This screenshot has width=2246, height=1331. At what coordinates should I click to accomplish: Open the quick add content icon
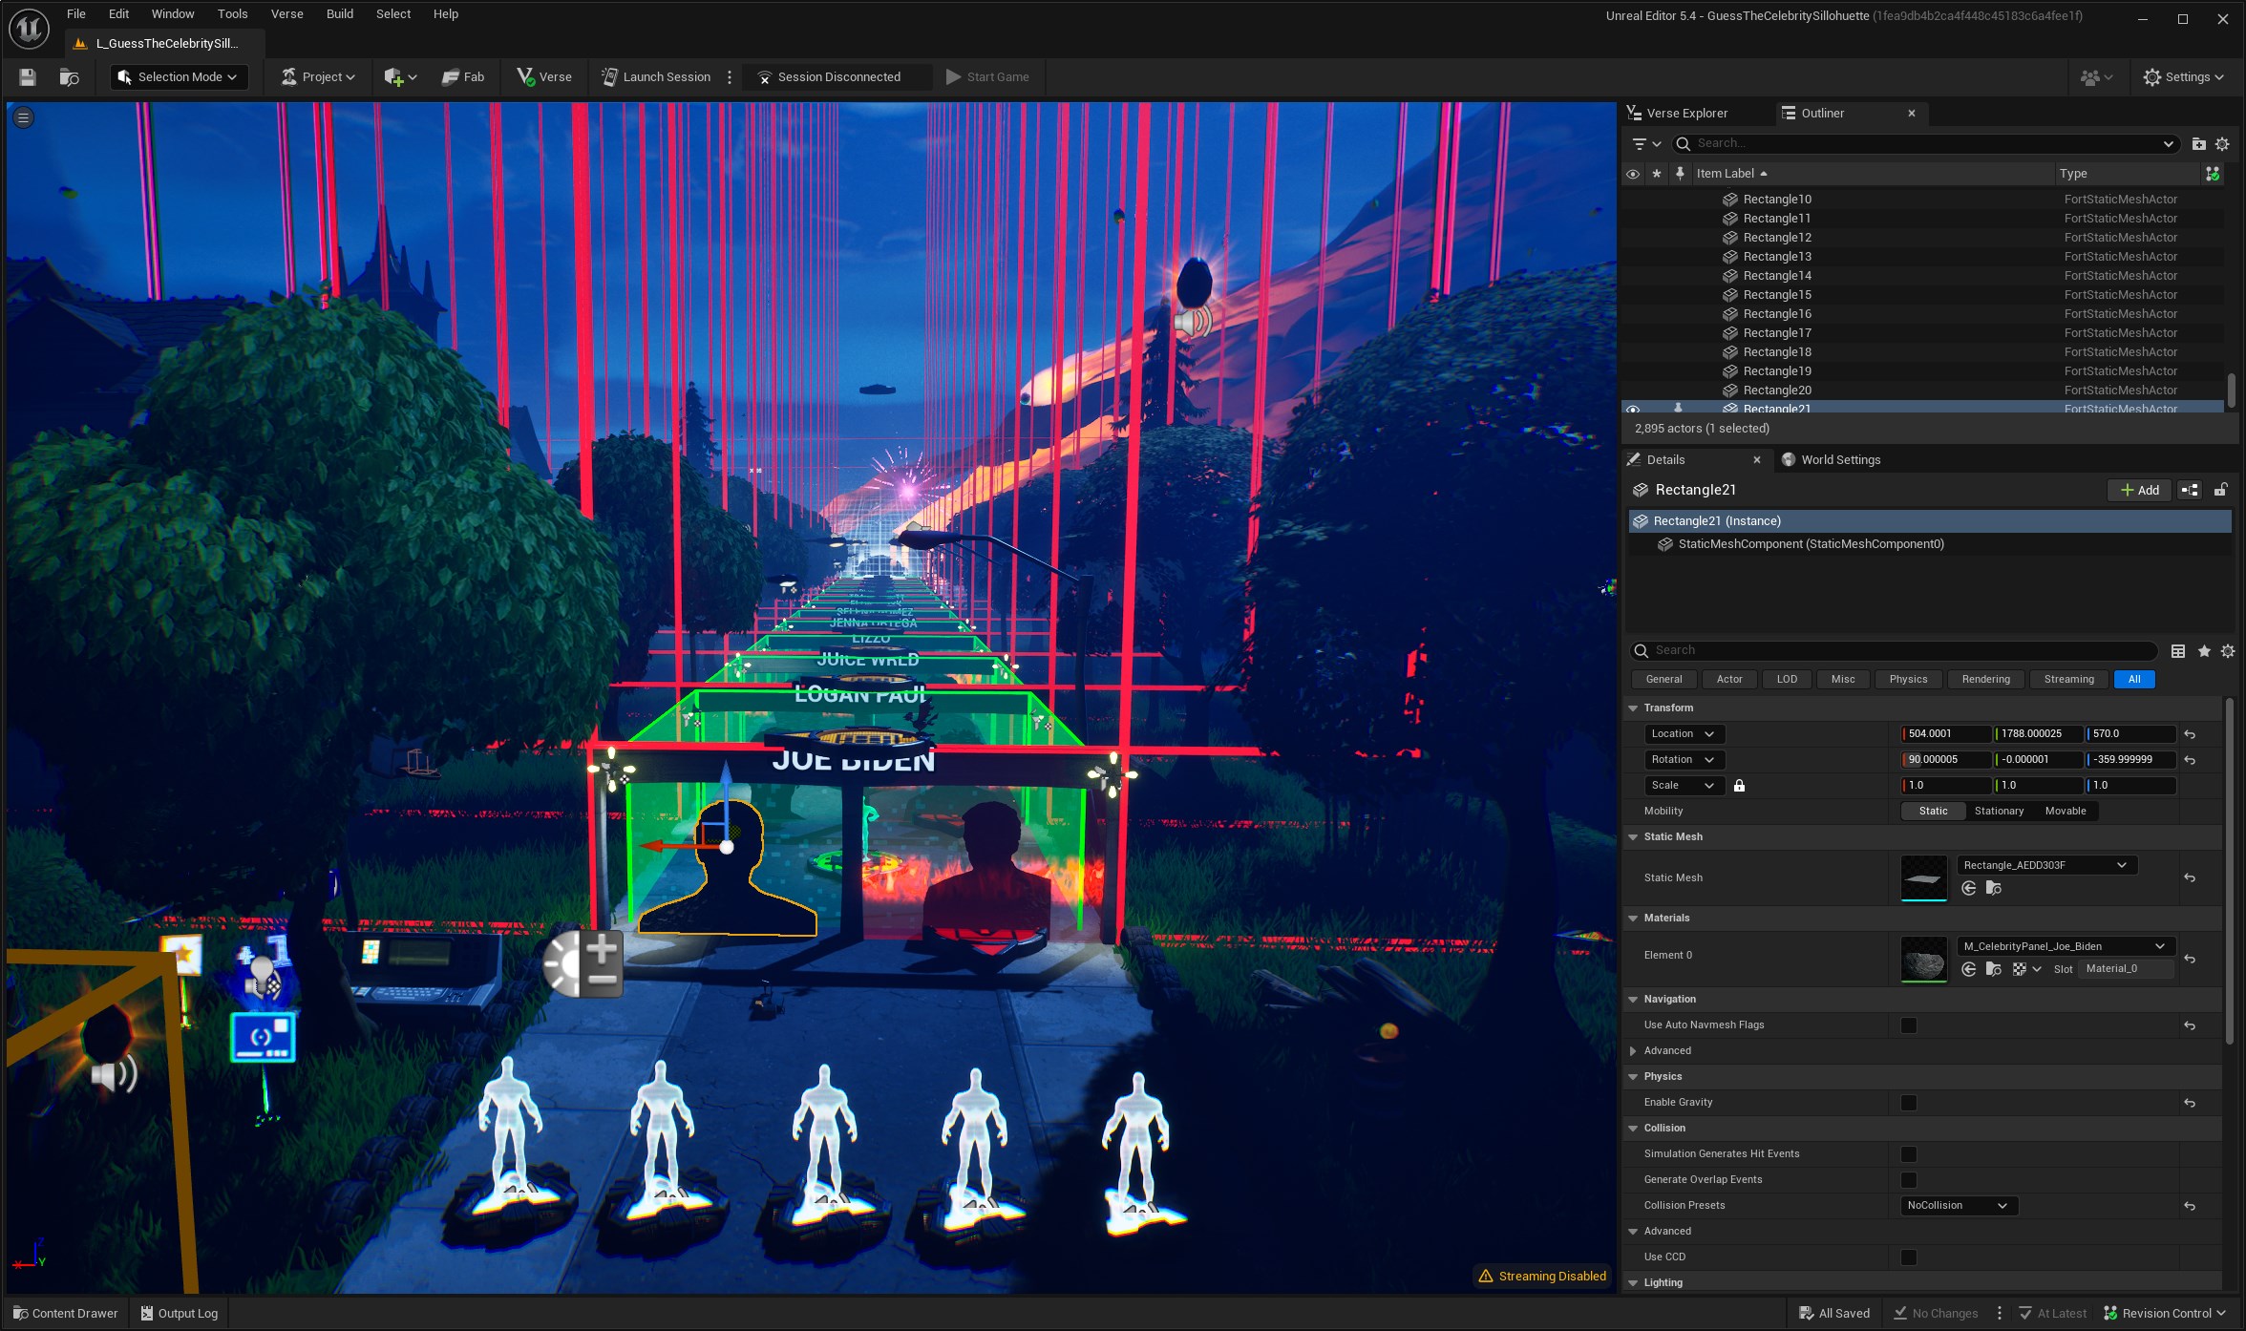(400, 77)
